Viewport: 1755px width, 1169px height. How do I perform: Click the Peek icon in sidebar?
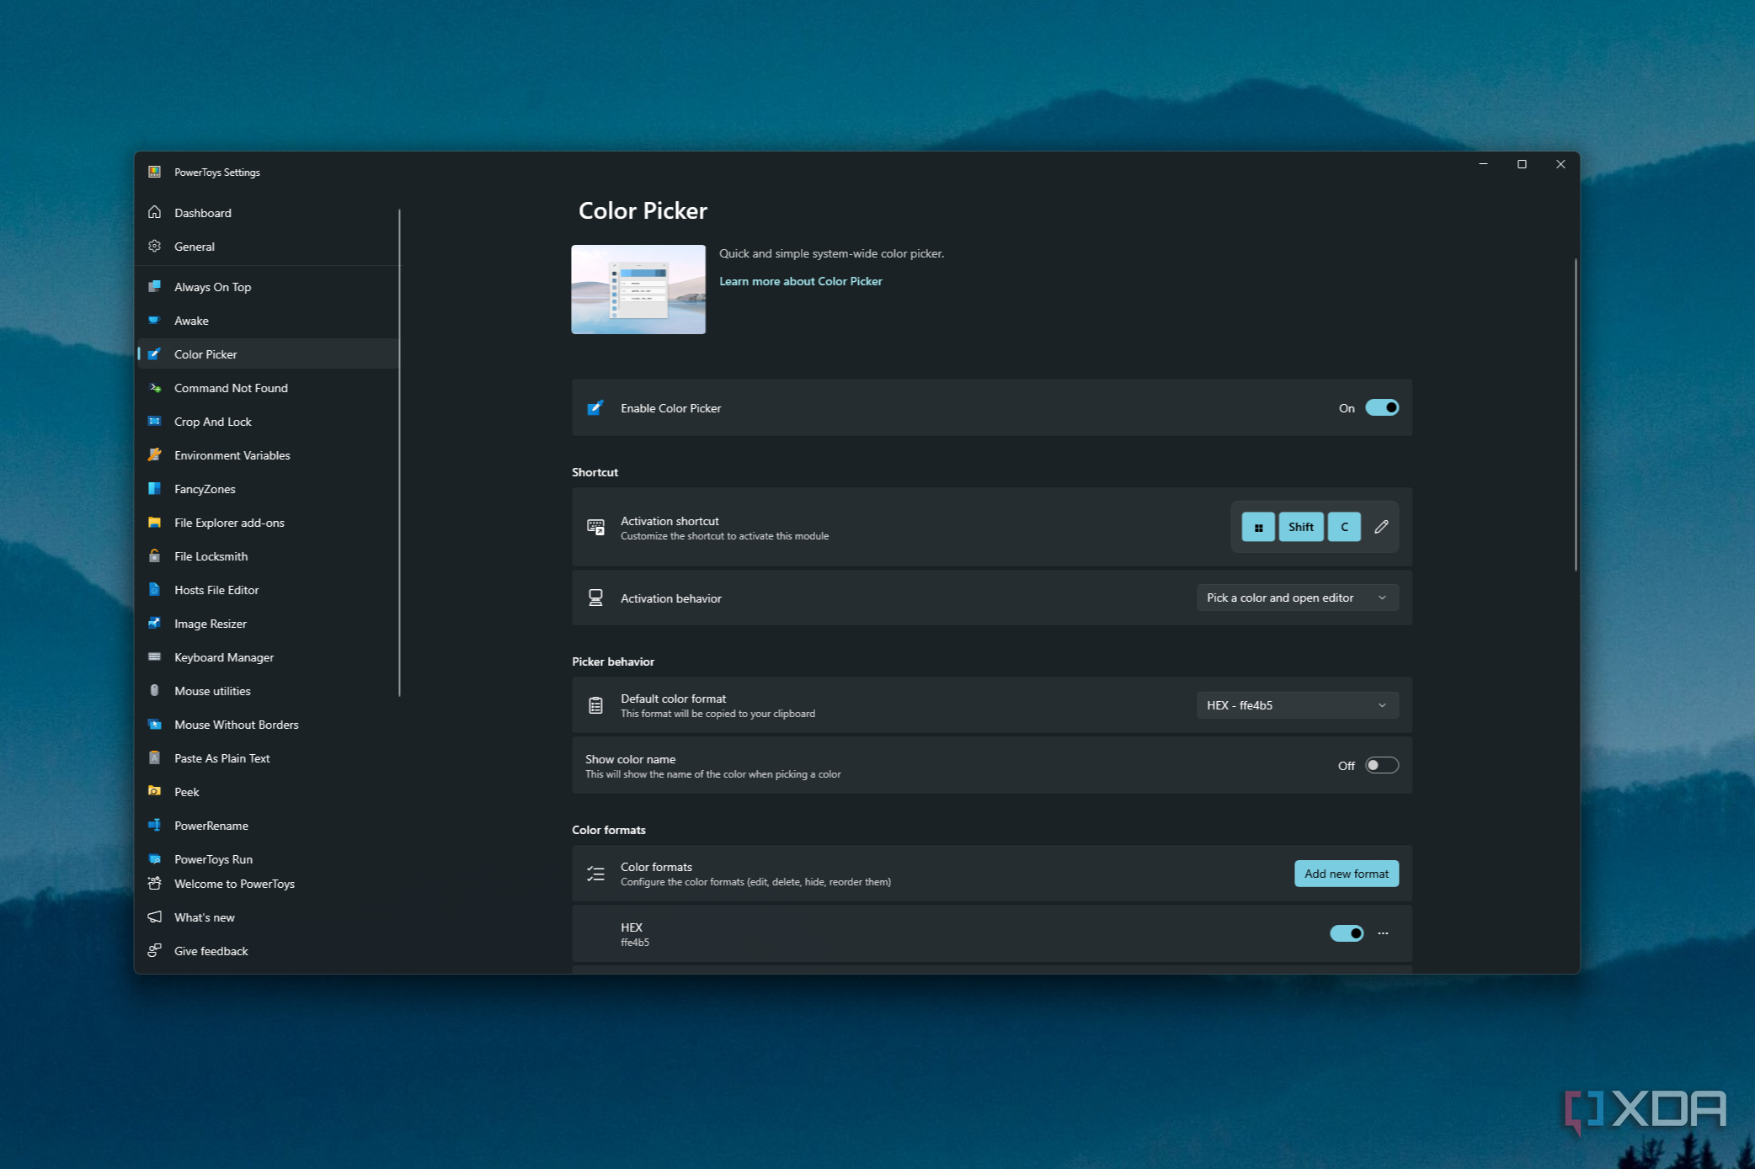click(154, 791)
